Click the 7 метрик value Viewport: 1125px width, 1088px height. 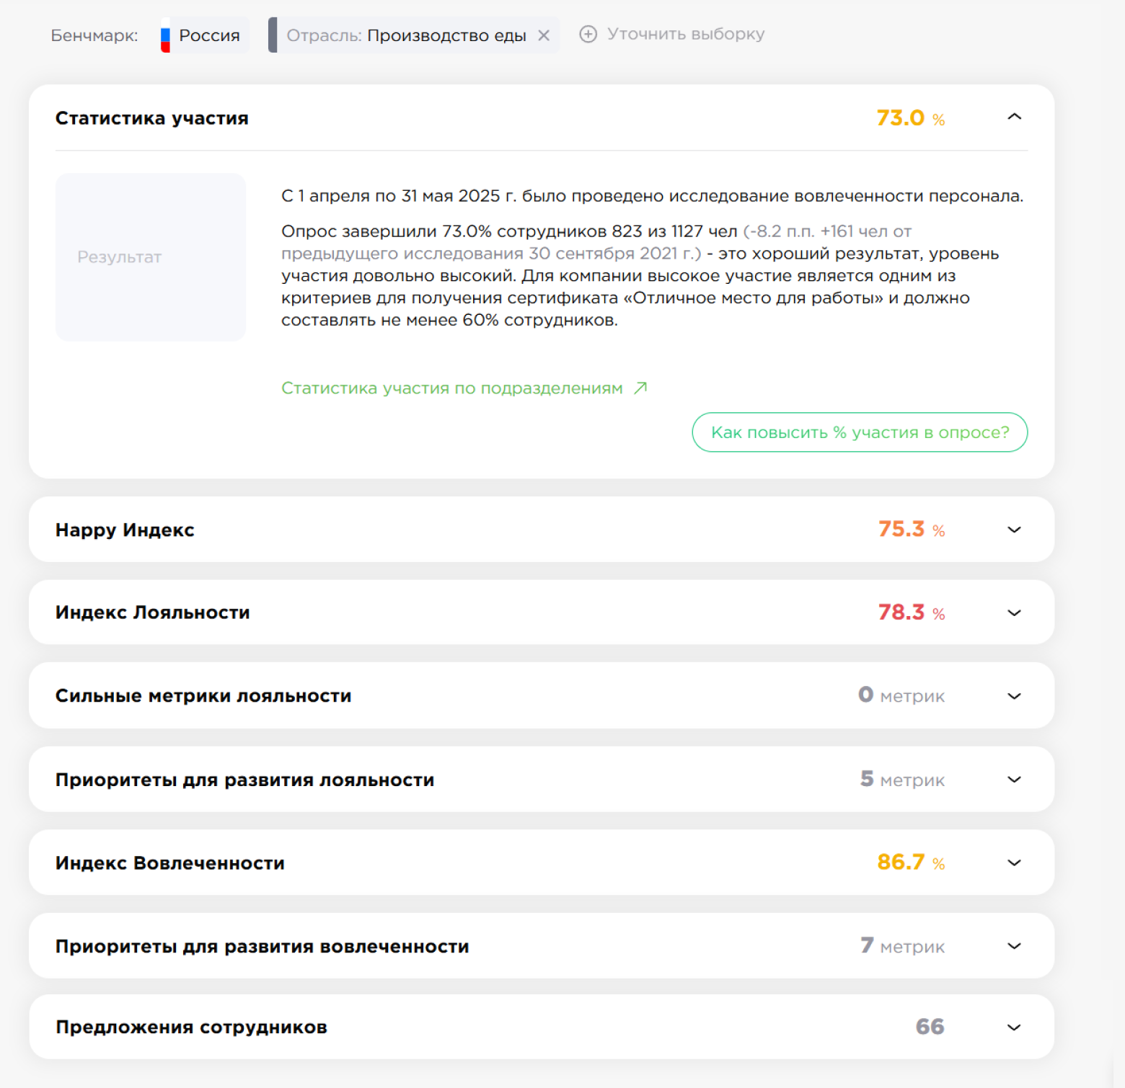click(902, 945)
